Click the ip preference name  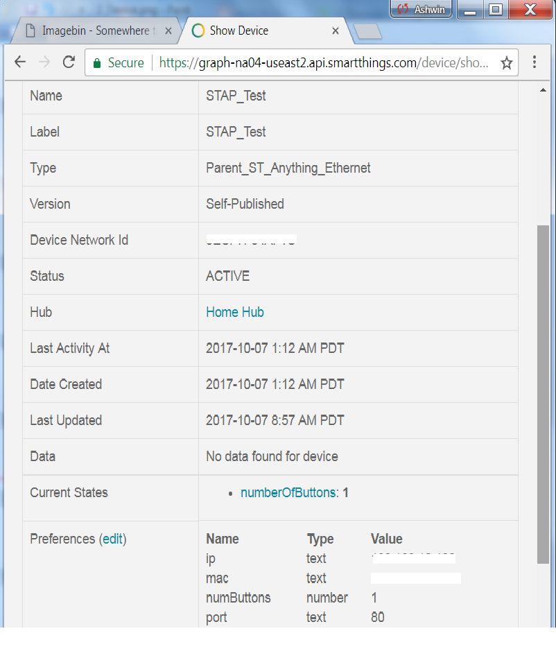coord(211,559)
